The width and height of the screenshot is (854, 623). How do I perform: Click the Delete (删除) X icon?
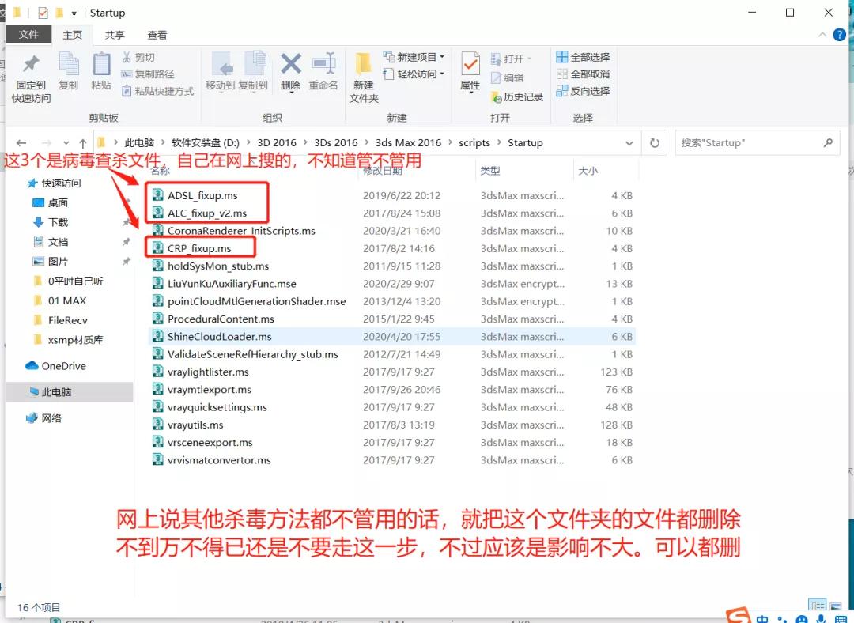[291, 64]
